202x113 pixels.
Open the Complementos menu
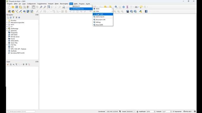click(42, 4)
